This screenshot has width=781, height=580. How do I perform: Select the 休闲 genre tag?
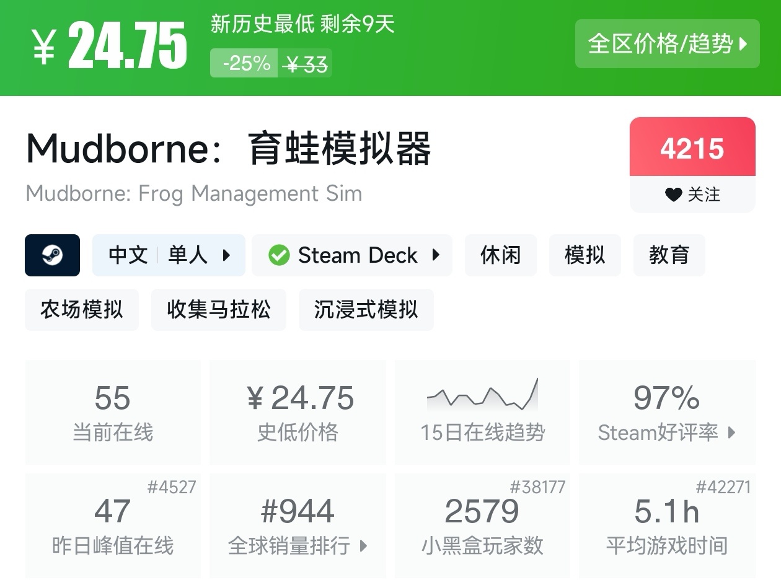pyautogui.click(x=500, y=255)
